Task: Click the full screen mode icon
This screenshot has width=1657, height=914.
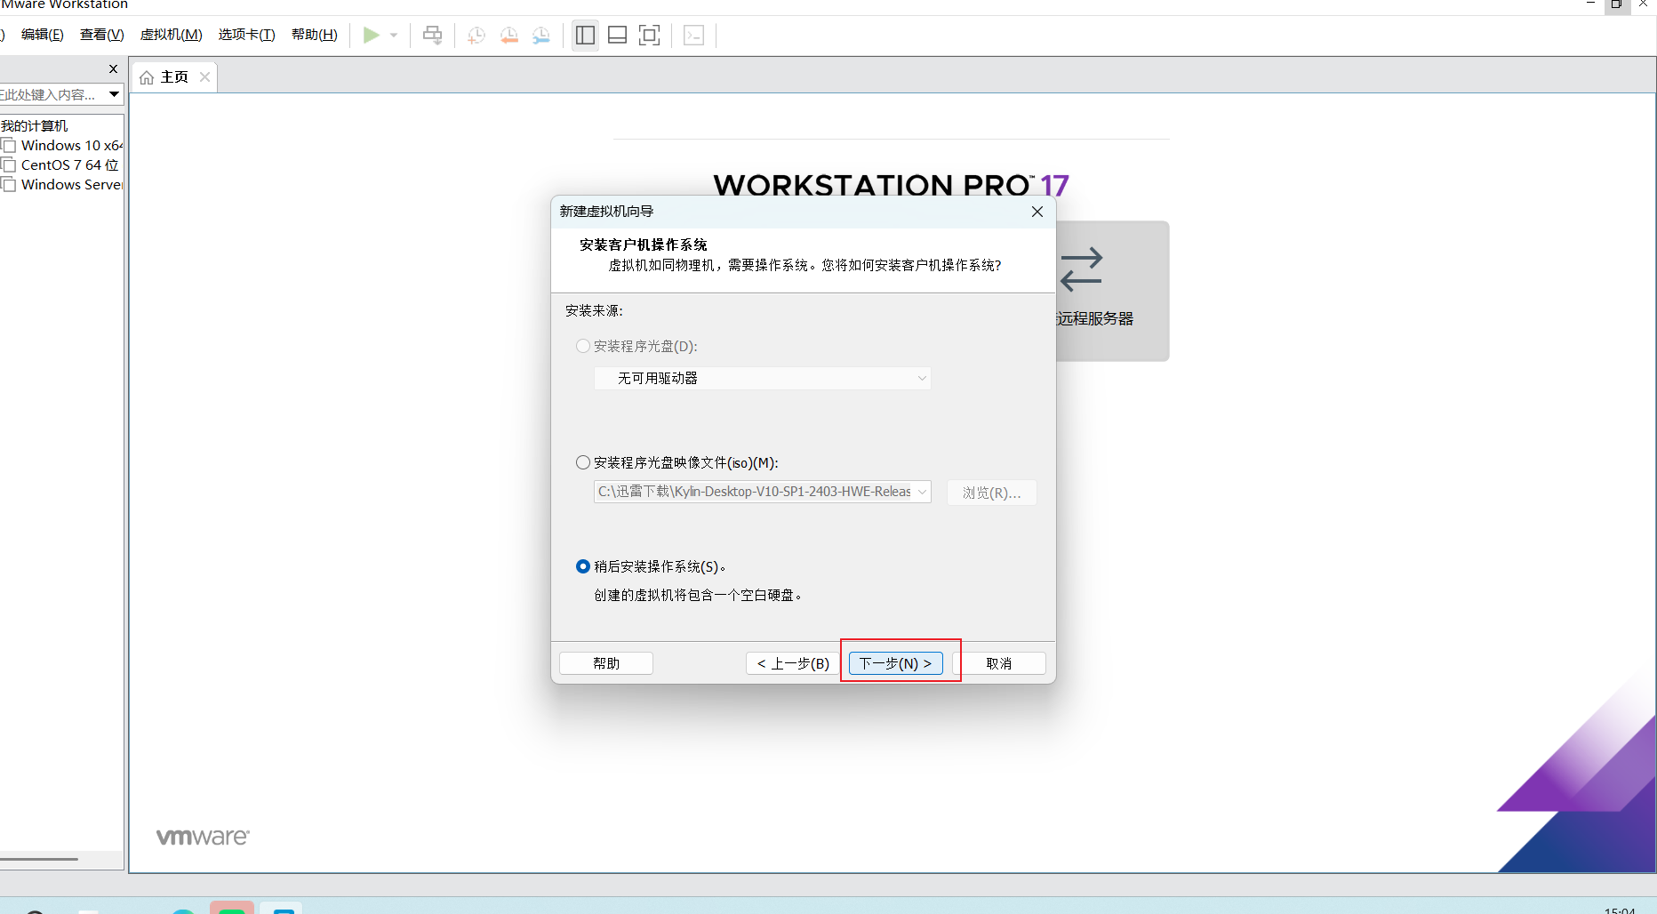Action: tap(650, 36)
